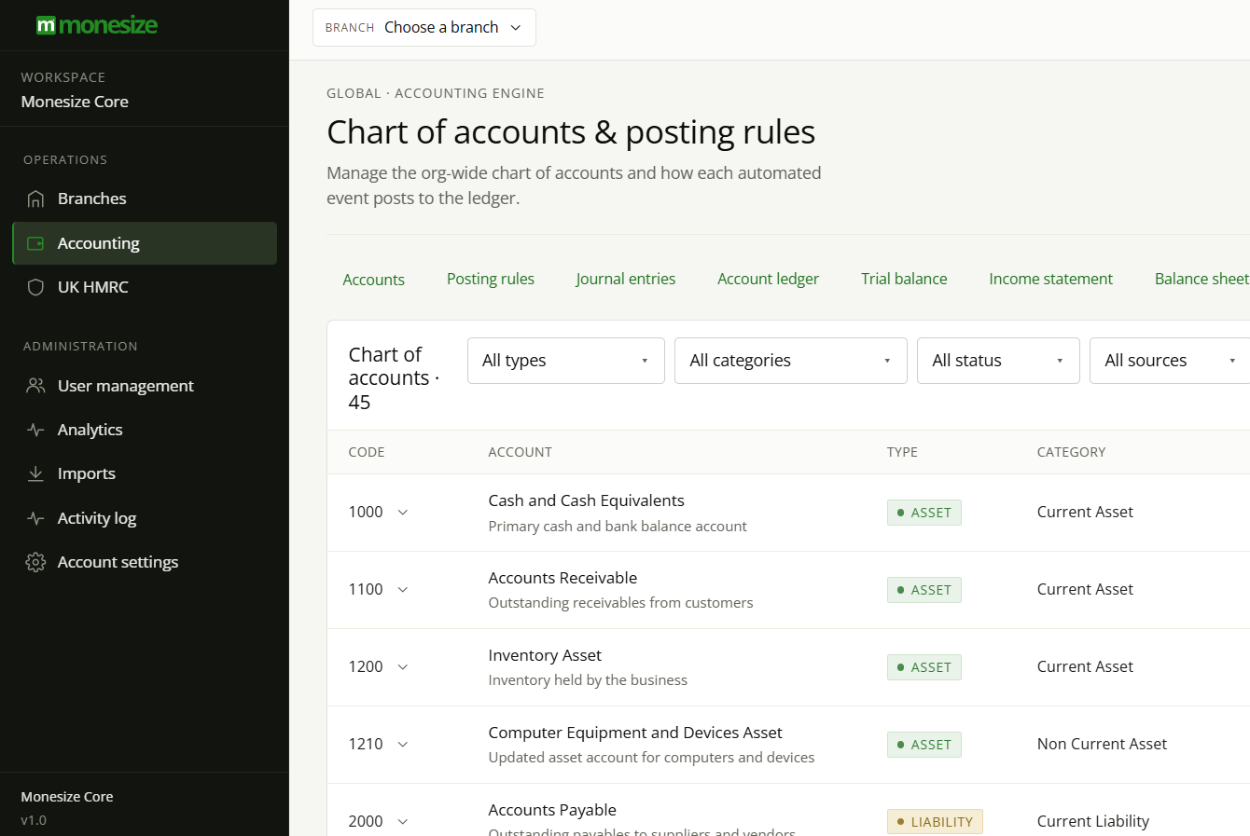Switch to the Accounts tab
The image size is (1250, 836).
373,280
